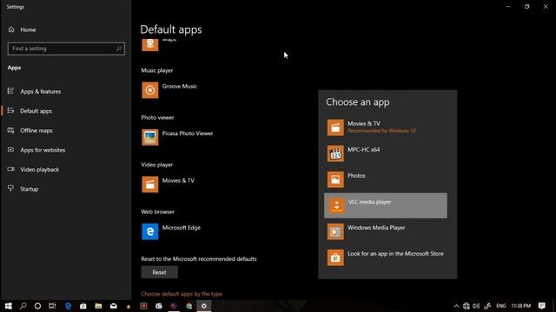Open Choose default apps by file type
The image size is (556, 312).
pos(182,294)
